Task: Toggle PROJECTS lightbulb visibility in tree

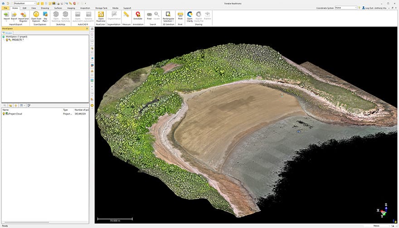Action: [x=7, y=40]
